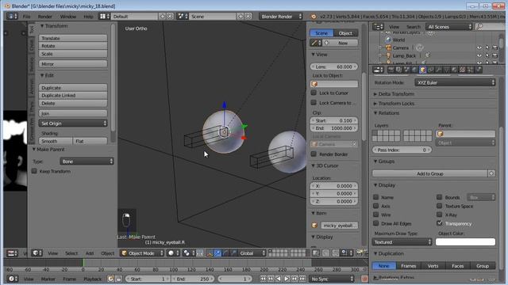Enable the X-Ray display checkbox
Viewport: 508px width, 285px height.
point(439,215)
